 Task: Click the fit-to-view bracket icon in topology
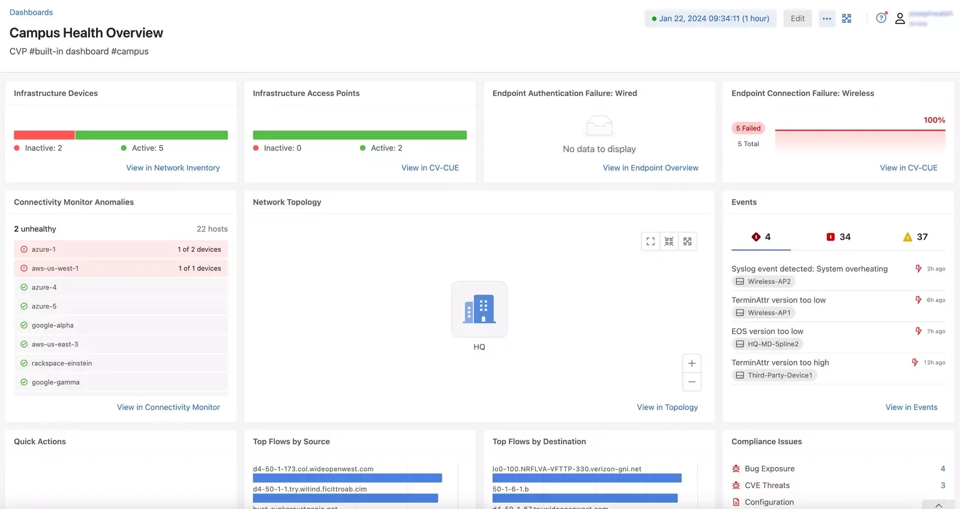point(650,242)
